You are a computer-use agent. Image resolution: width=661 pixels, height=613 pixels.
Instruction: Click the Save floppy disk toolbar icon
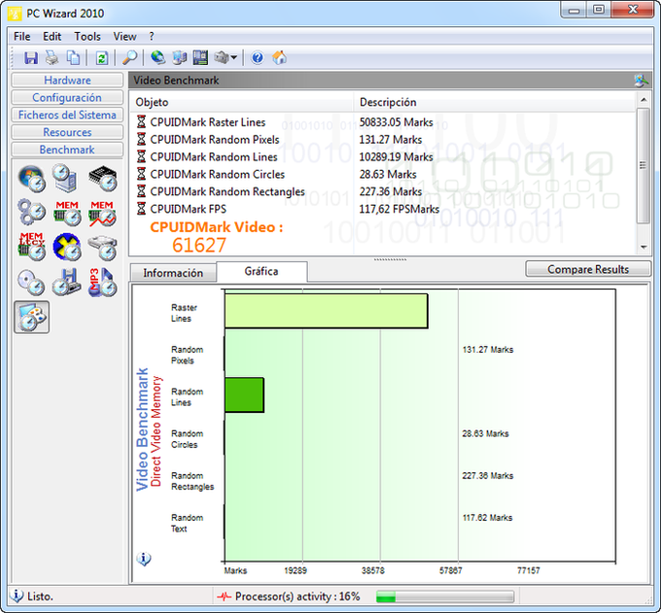(31, 57)
